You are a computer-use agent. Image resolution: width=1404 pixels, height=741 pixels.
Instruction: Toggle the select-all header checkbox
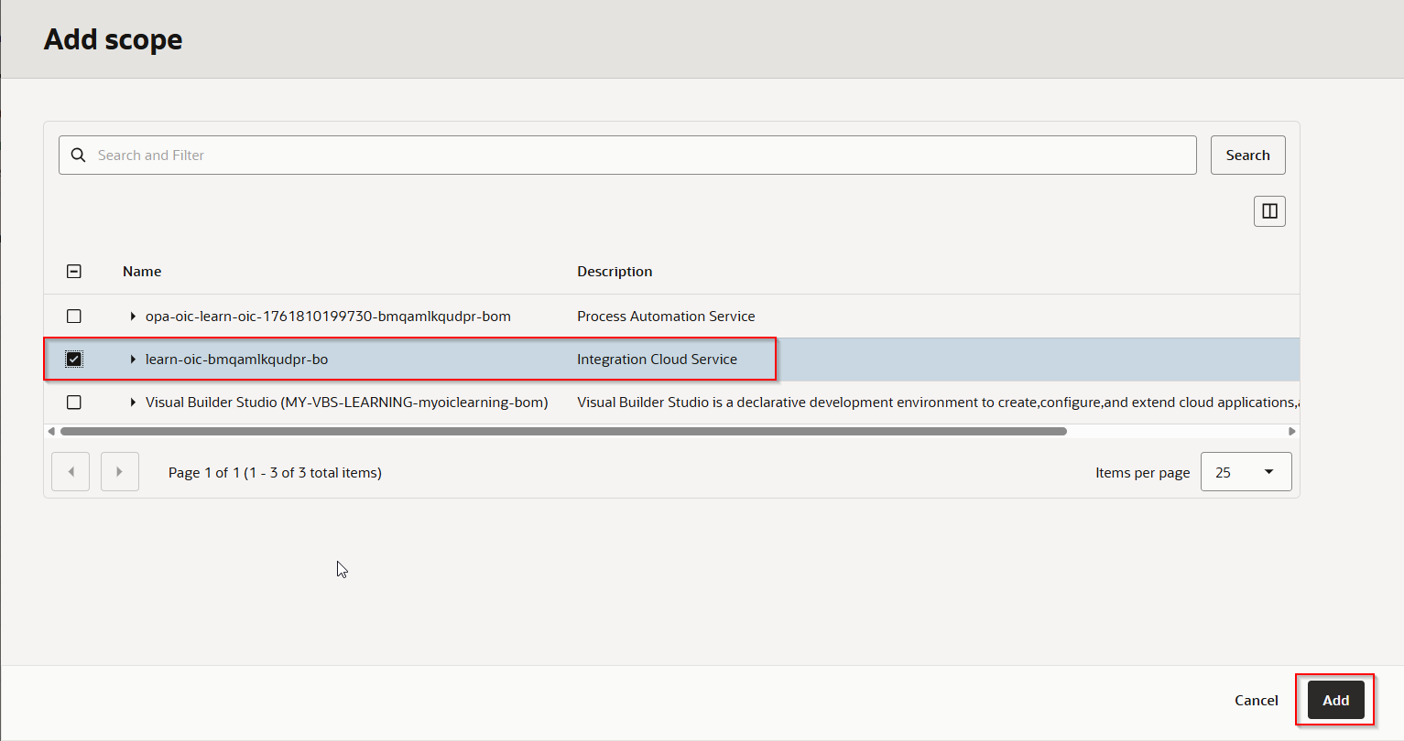74,272
